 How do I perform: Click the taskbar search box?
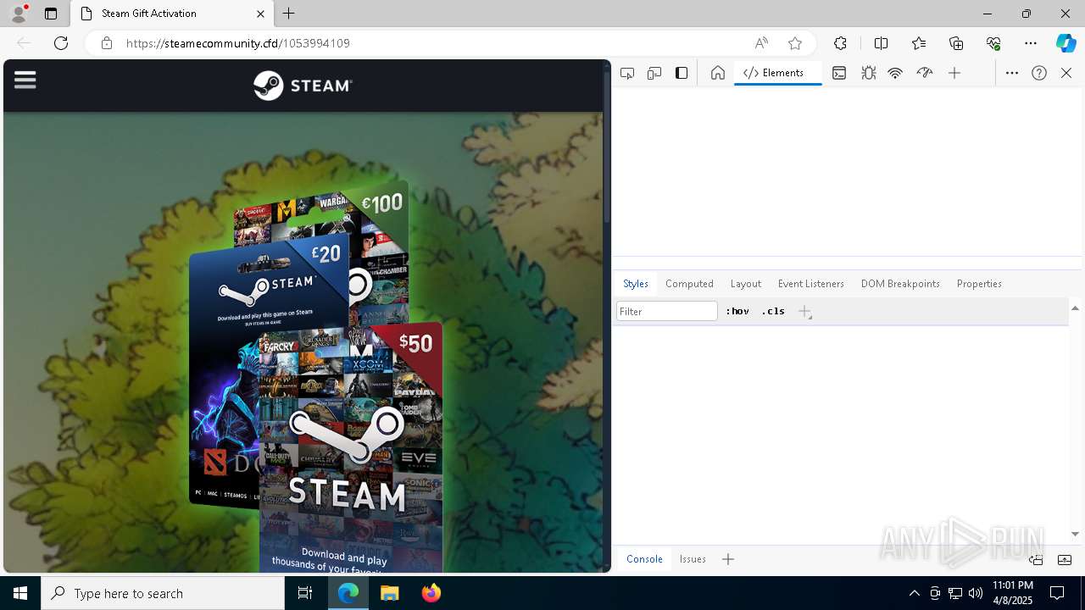pos(163,593)
